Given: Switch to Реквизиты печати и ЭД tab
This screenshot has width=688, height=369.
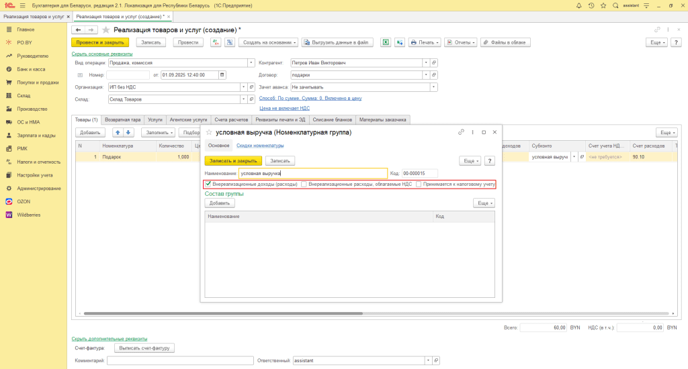Looking at the screenshot, I should [280, 119].
